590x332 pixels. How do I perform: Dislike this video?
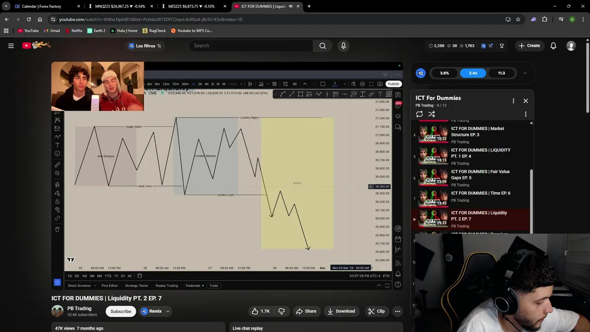(x=282, y=311)
